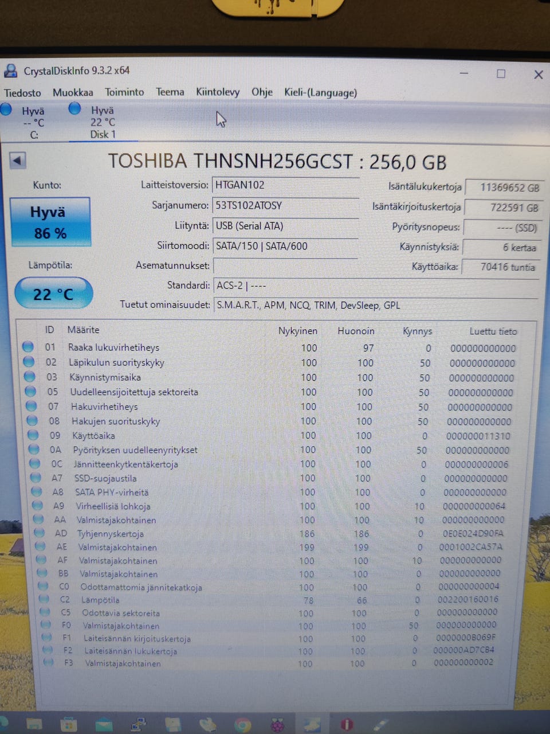Open the Kiintolevy menu
The image size is (550, 734).
click(x=218, y=92)
